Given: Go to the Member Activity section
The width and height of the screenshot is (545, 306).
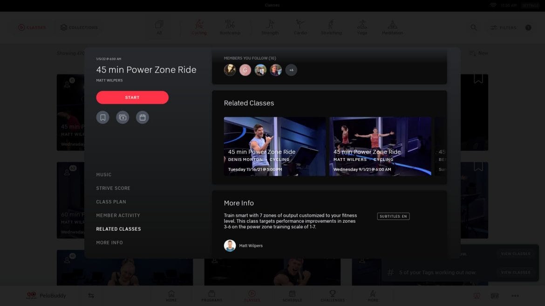Looking at the screenshot, I should (x=118, y=215).
